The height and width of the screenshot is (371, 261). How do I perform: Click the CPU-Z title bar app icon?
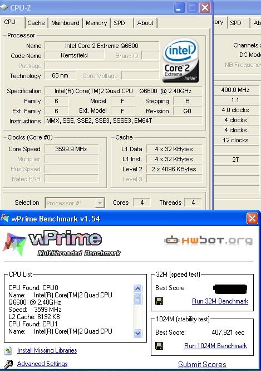tap(4, 7)
